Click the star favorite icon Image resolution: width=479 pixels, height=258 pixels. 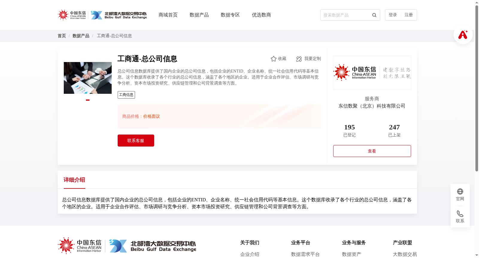[273, 59]
